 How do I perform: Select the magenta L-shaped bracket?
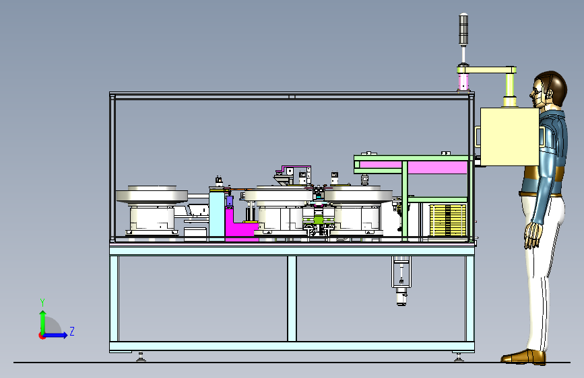pyautogui.click(x=238, y=228)
